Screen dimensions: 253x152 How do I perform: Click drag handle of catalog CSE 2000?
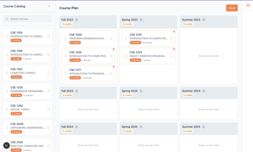click(x=7, y=128)
